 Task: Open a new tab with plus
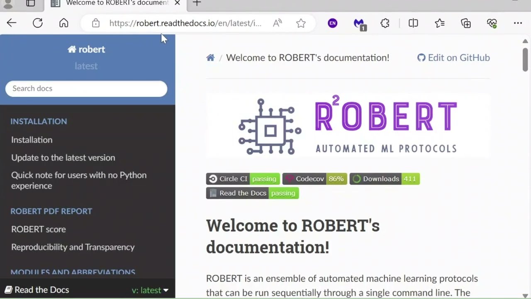click(x=197, y=3)
